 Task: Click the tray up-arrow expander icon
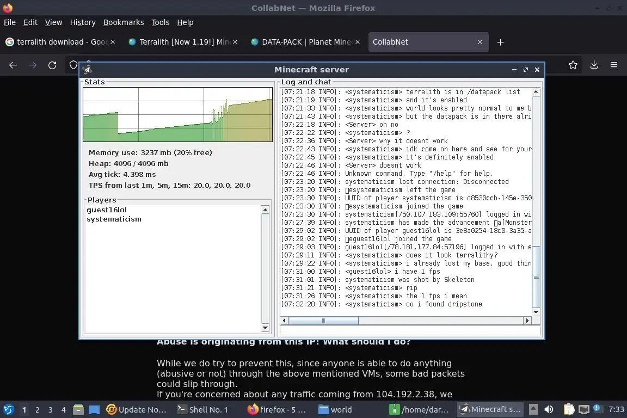(x=533, y=409)
